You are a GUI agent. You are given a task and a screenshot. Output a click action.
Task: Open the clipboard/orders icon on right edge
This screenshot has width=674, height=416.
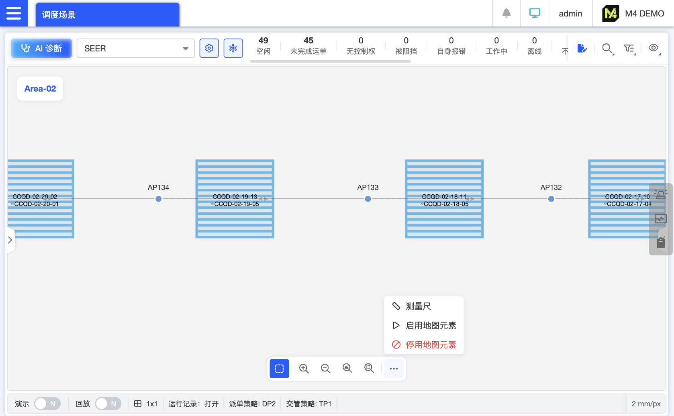(x=661, y=241)
